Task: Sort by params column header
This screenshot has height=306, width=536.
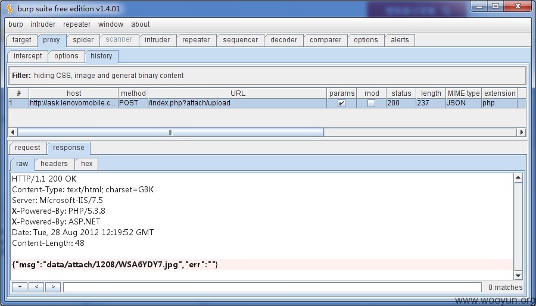Action: pos(342,93)
